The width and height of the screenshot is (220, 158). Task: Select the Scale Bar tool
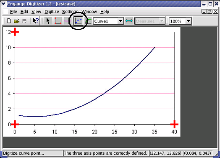point(68,21)
